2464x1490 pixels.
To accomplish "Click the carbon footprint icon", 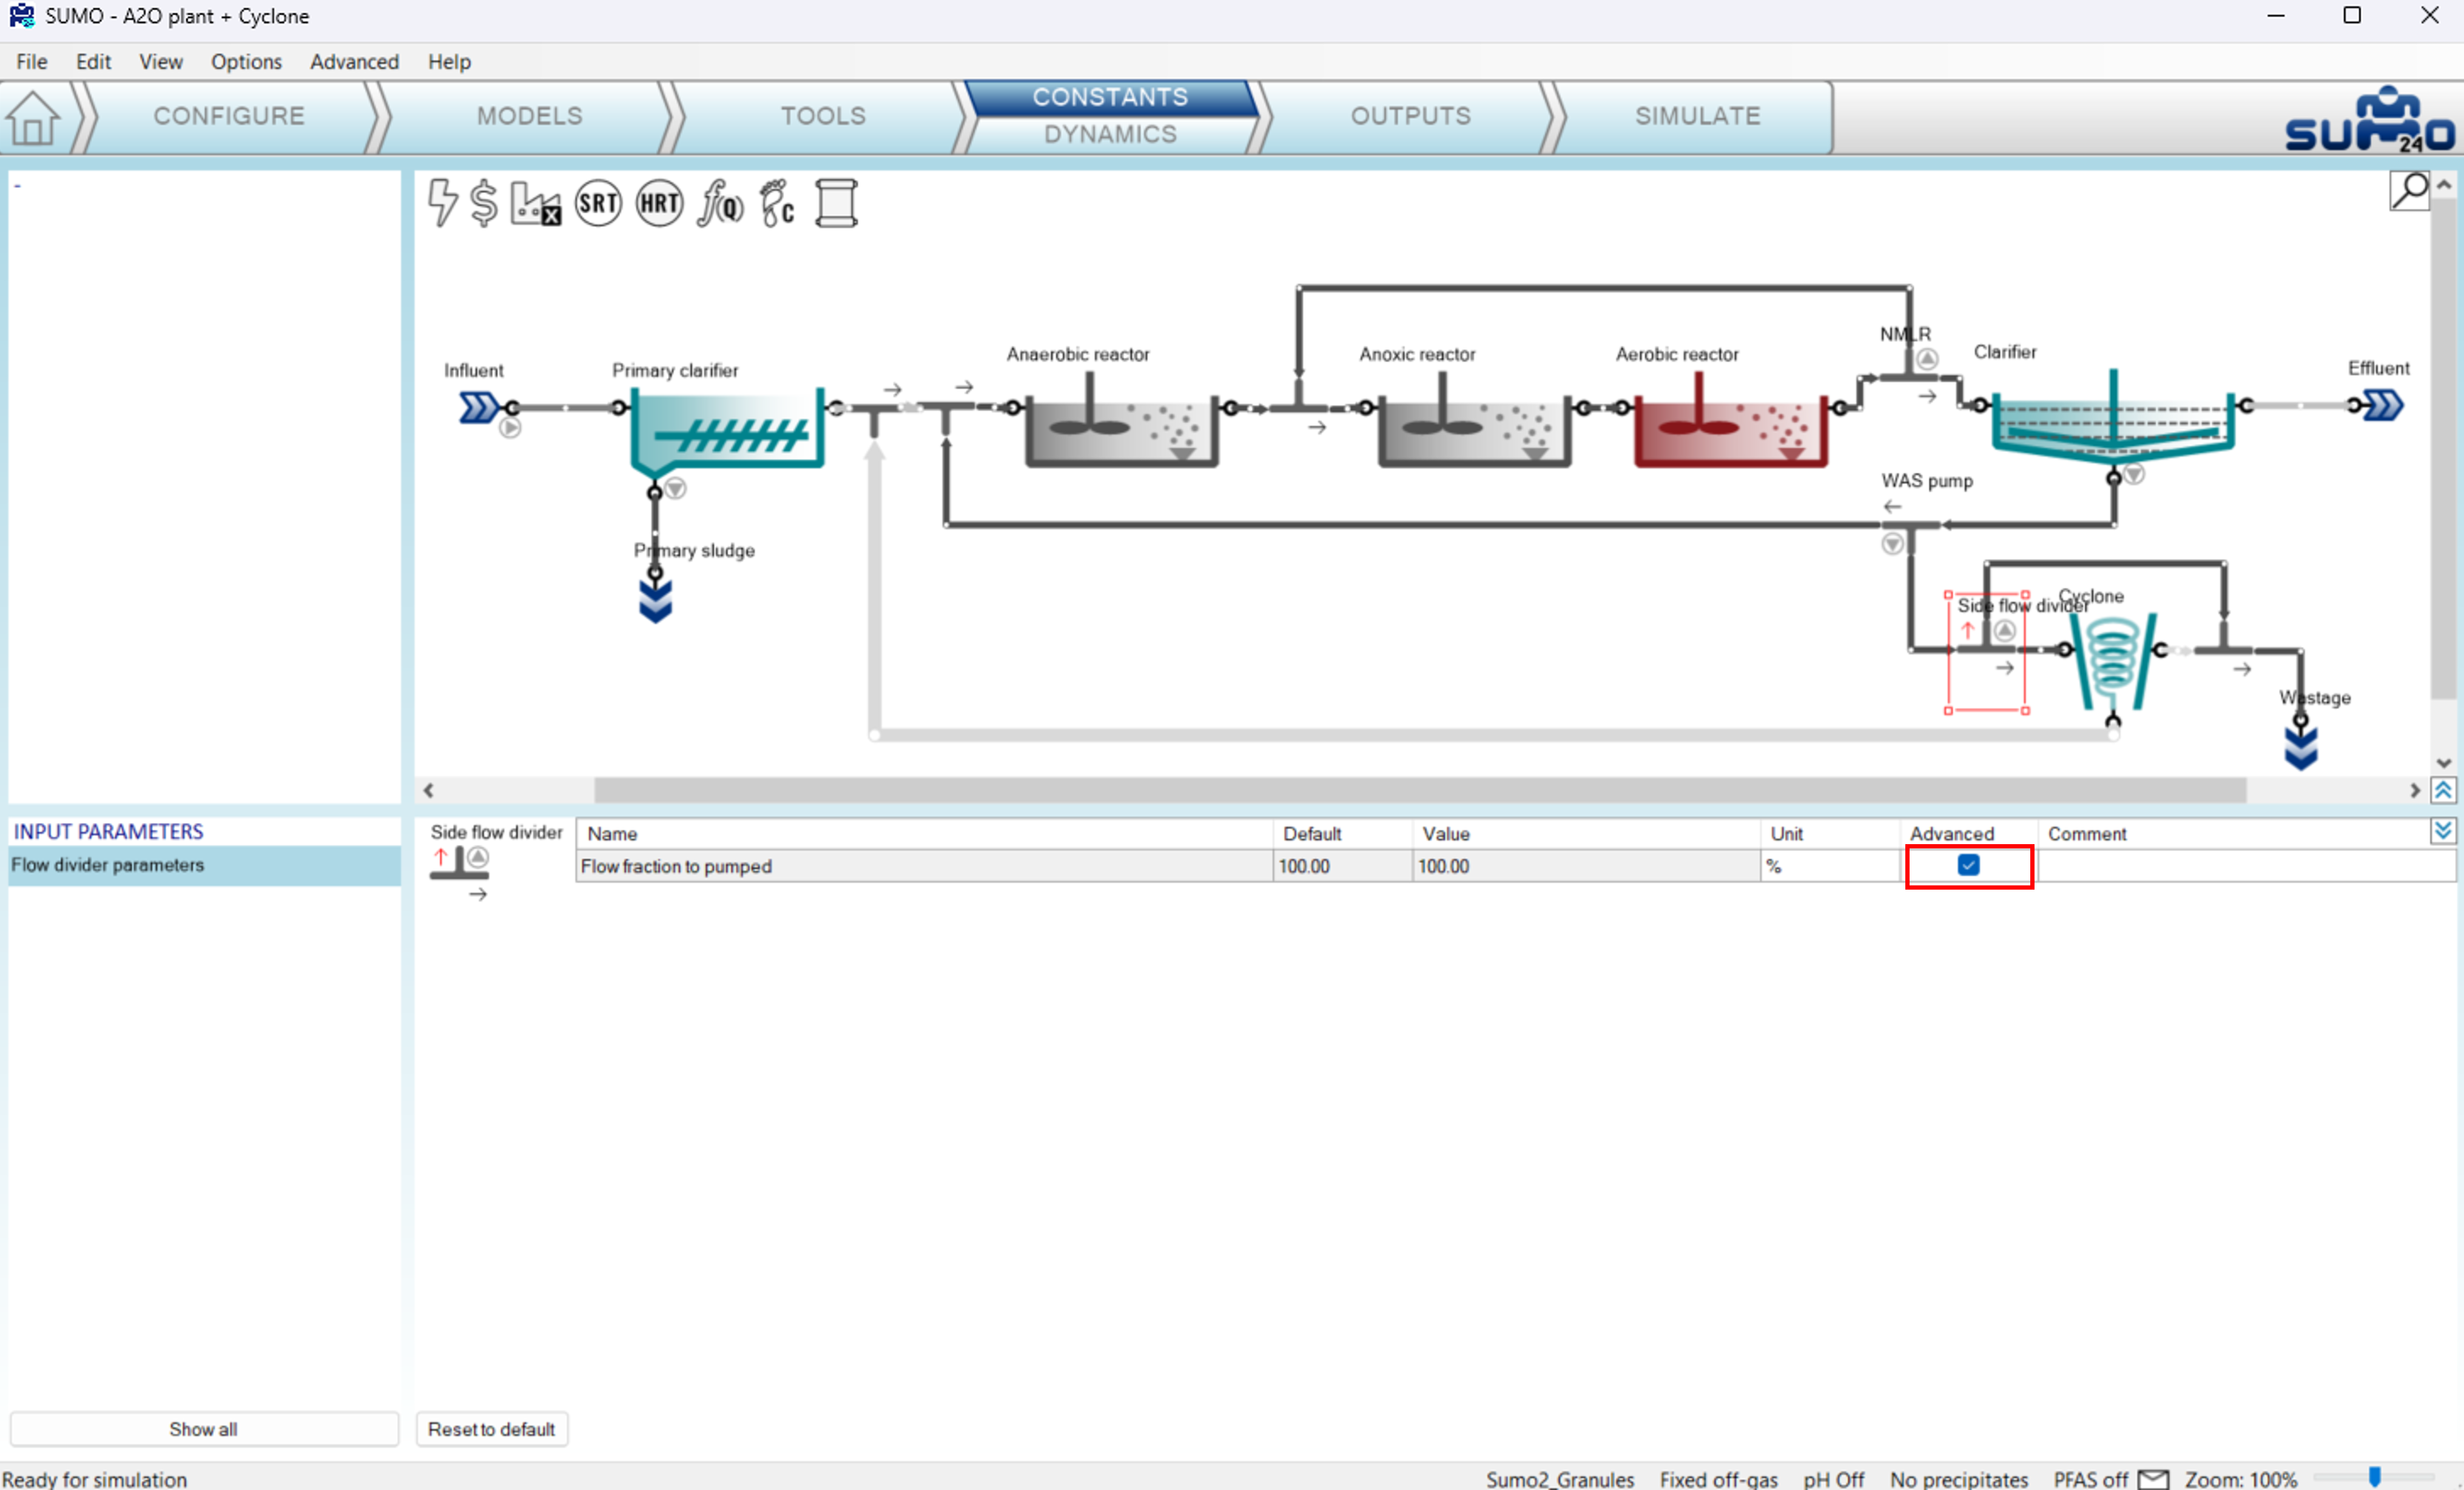I will tap(776, 203).
